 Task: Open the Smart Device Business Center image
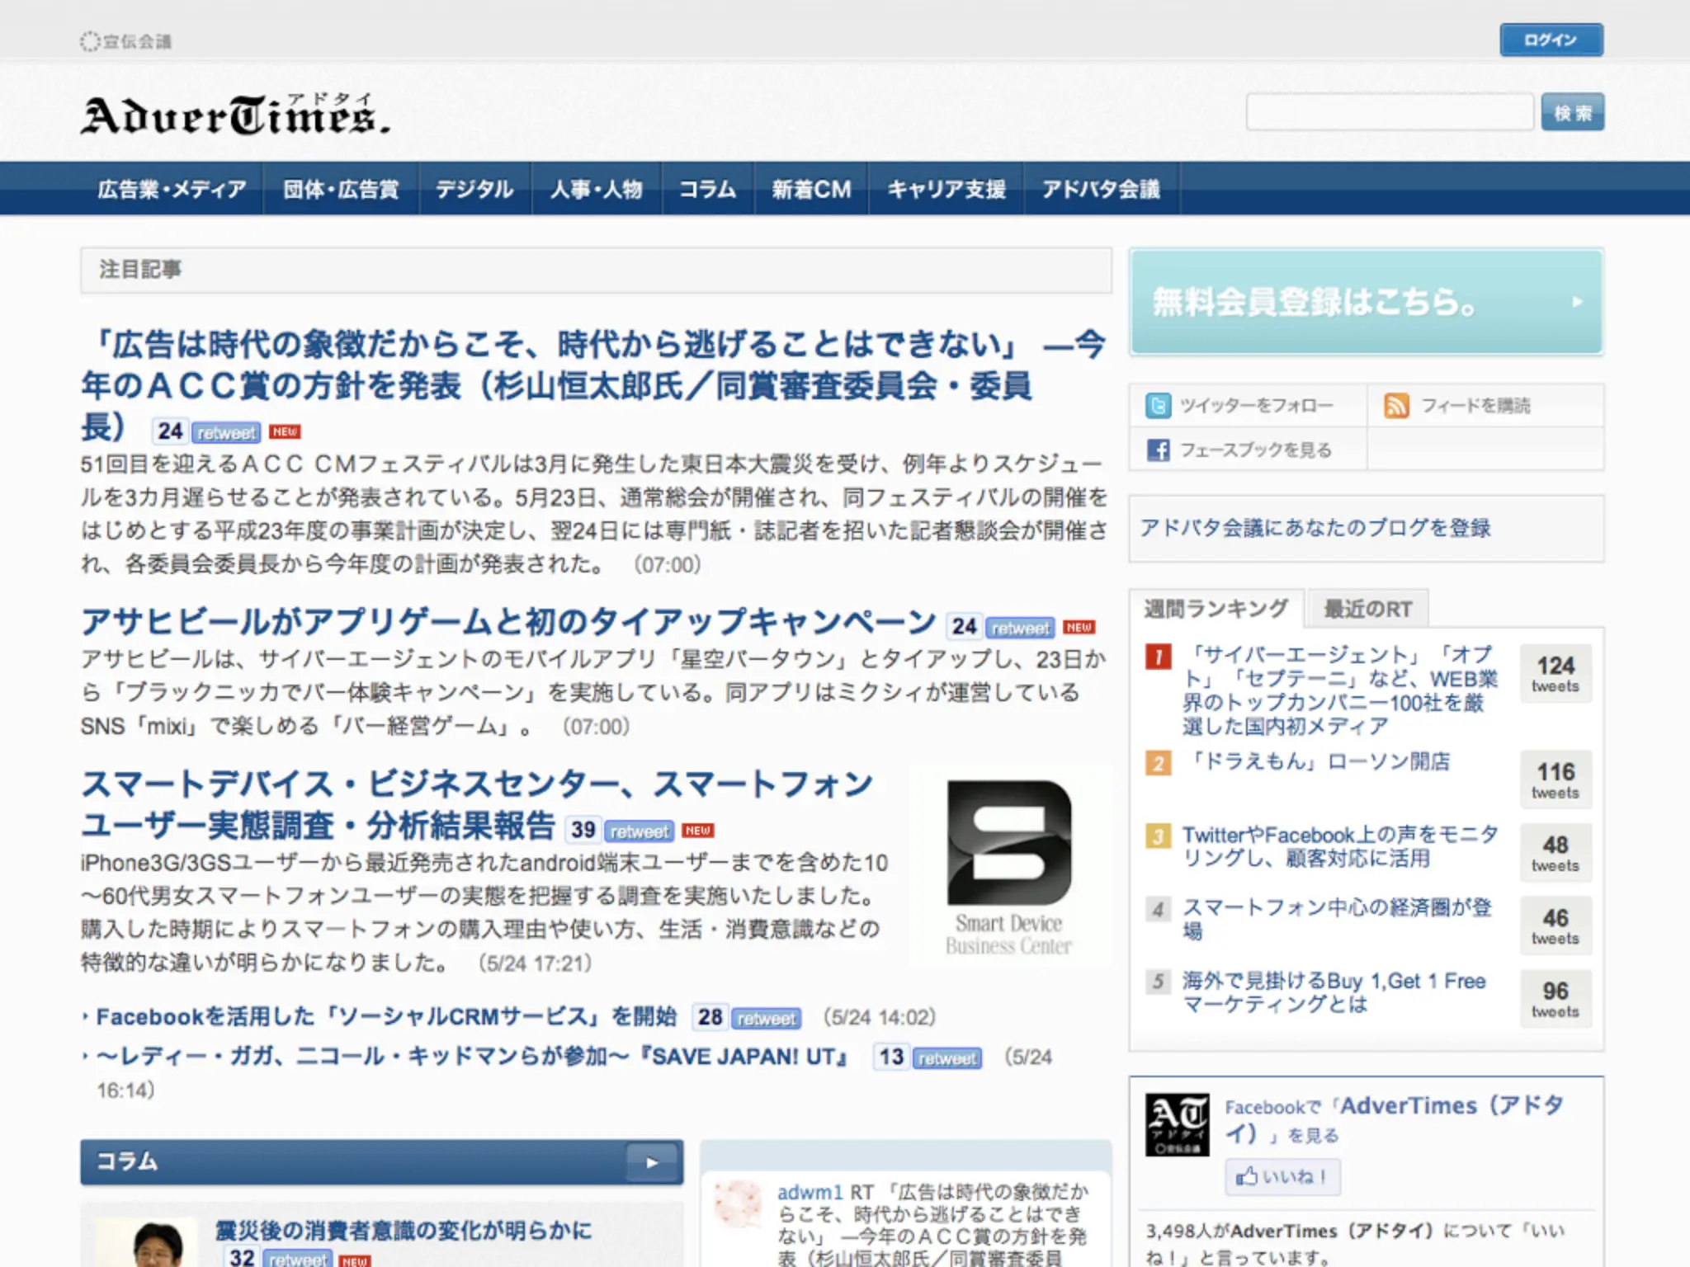1009,866
